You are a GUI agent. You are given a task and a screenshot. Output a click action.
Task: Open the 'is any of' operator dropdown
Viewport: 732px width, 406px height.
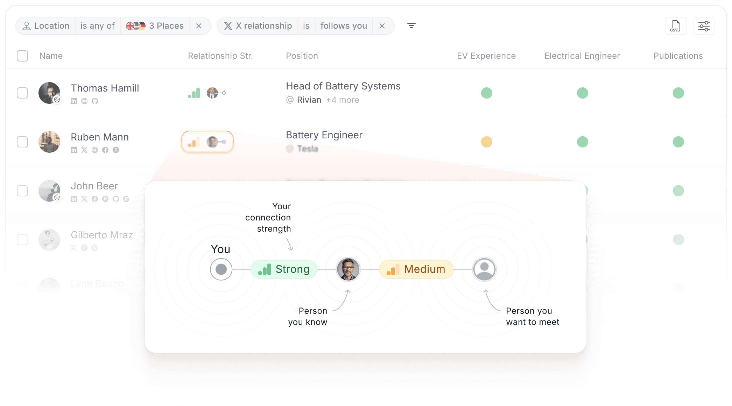click(98, 26)
